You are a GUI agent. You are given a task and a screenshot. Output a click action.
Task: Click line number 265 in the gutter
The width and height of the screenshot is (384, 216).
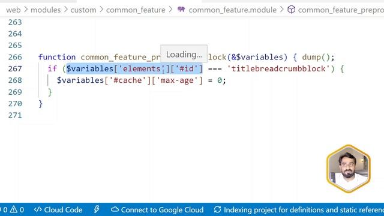click(15, 46)
